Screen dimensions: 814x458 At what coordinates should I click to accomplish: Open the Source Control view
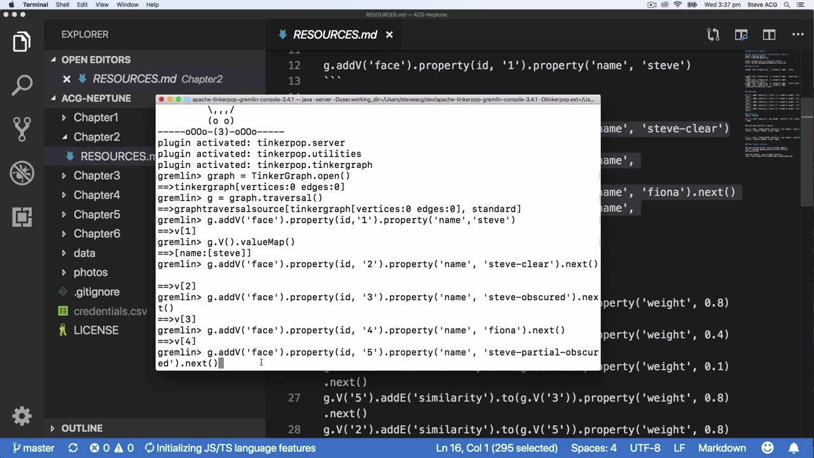coord(22,129)
